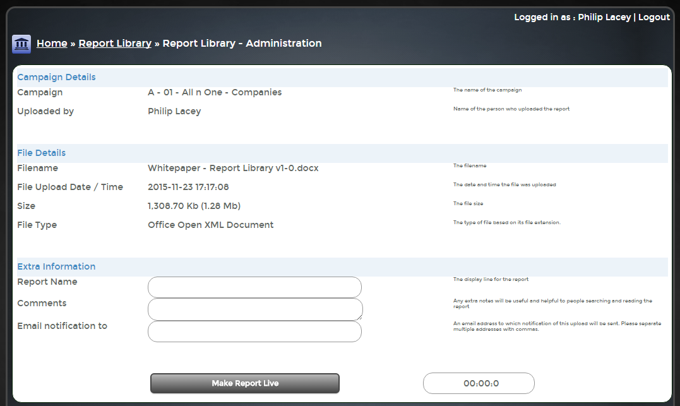The width and height of the screenshot is (680, 406).
Task: Click the Philip Lacey username in the header
Action: click(604, 17)
